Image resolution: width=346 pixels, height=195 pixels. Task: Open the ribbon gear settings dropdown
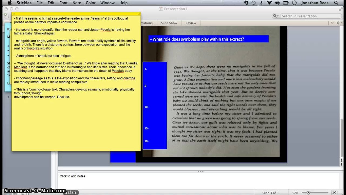339,23
